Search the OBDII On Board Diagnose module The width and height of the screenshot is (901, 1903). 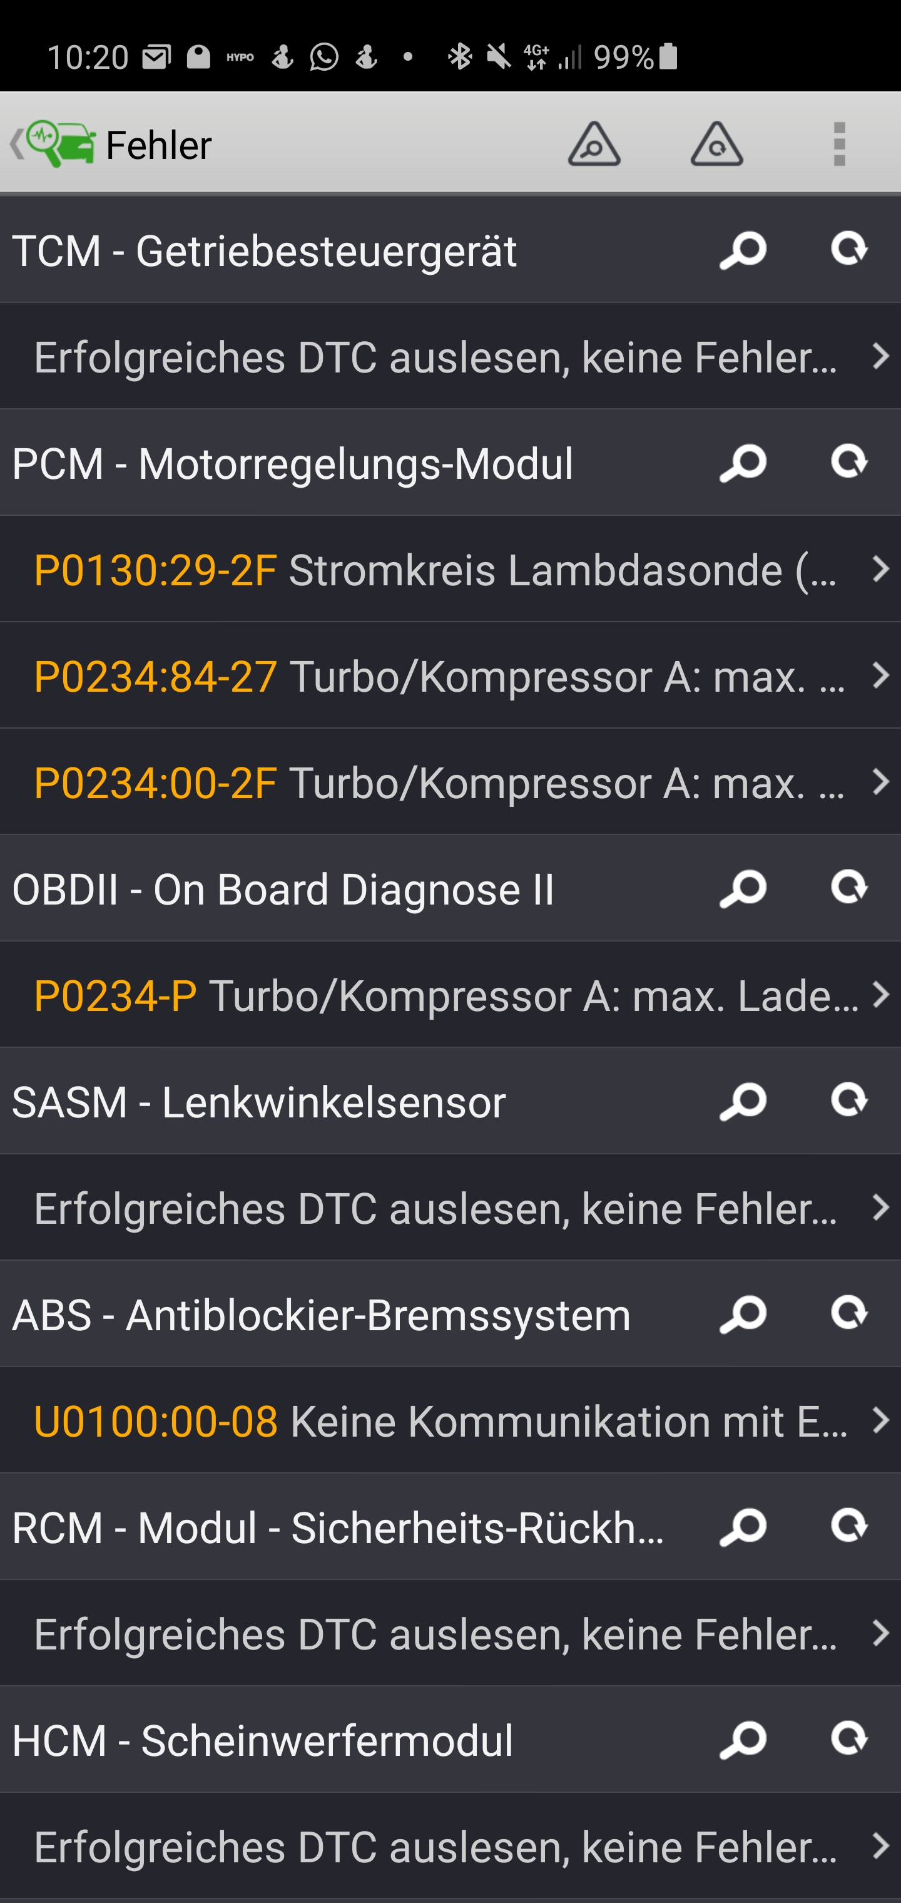tap(743, 889)
